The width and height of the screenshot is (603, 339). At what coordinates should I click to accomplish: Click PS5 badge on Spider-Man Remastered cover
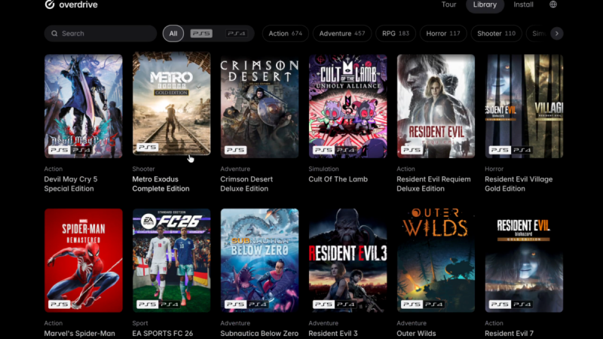point(60,304)
